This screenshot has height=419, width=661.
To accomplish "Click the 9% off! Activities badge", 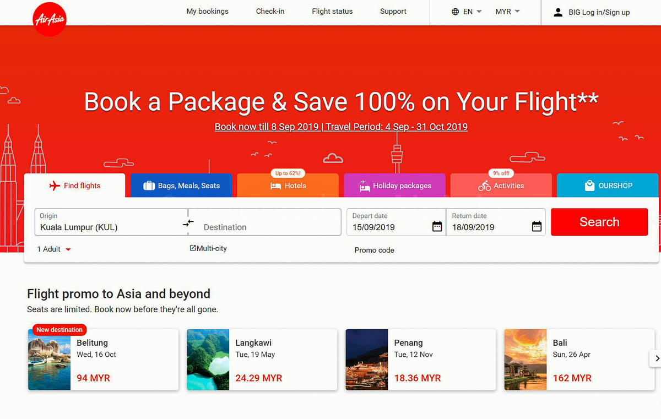I will point(501,173).
